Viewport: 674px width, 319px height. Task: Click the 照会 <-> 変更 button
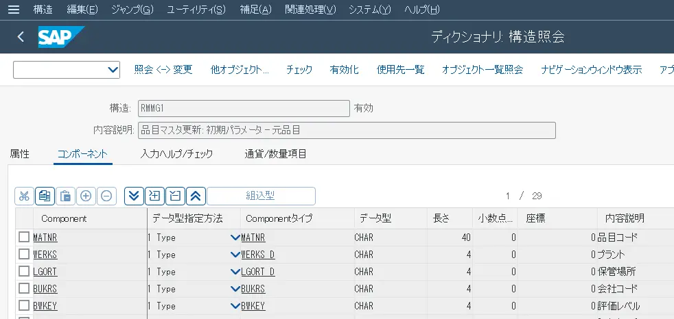163,70
